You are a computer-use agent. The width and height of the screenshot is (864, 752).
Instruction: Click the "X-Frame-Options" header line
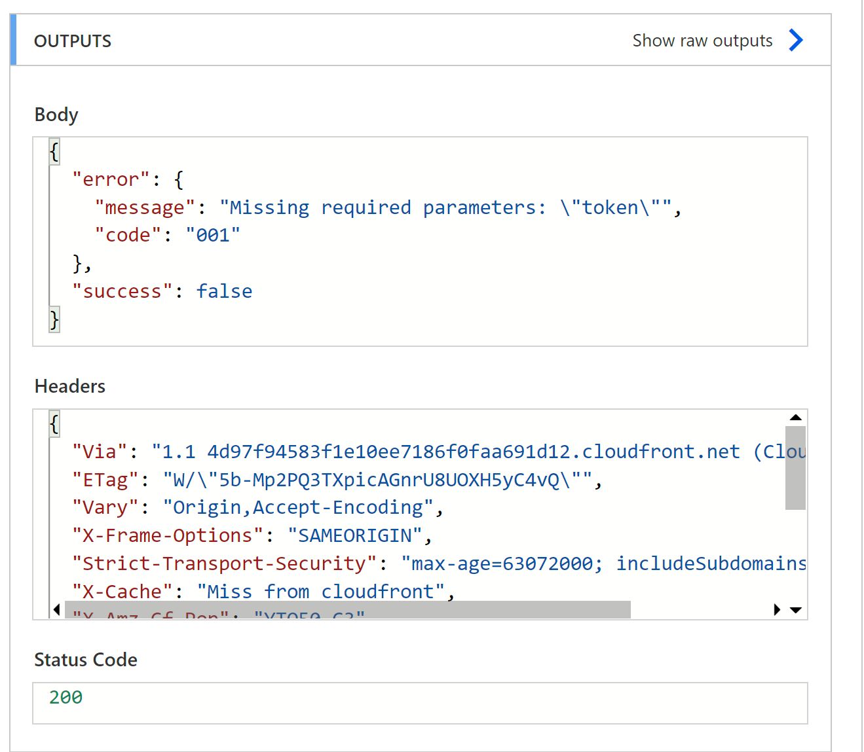coord(252,536)
